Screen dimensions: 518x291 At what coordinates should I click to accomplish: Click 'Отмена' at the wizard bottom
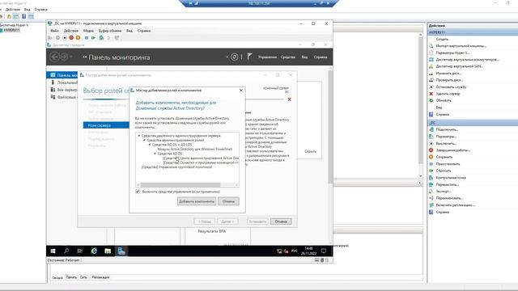click(x=281, y=221)
